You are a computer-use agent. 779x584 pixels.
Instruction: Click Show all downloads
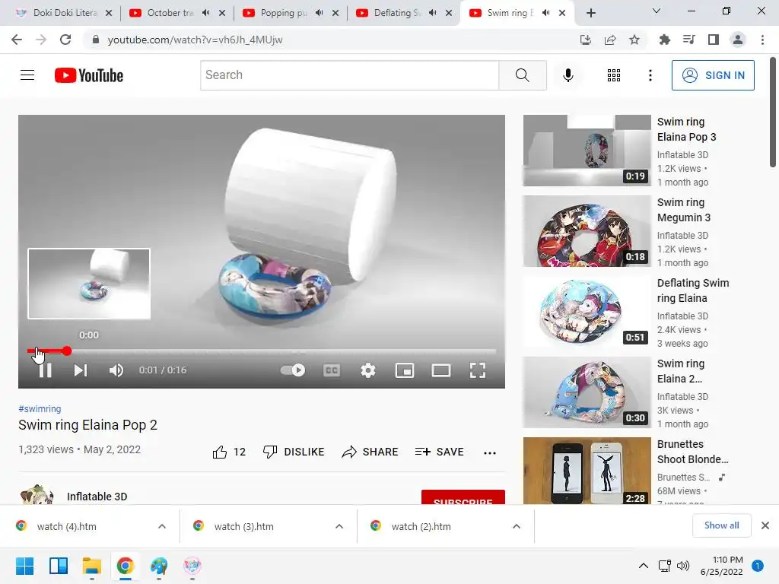(721, 525)
